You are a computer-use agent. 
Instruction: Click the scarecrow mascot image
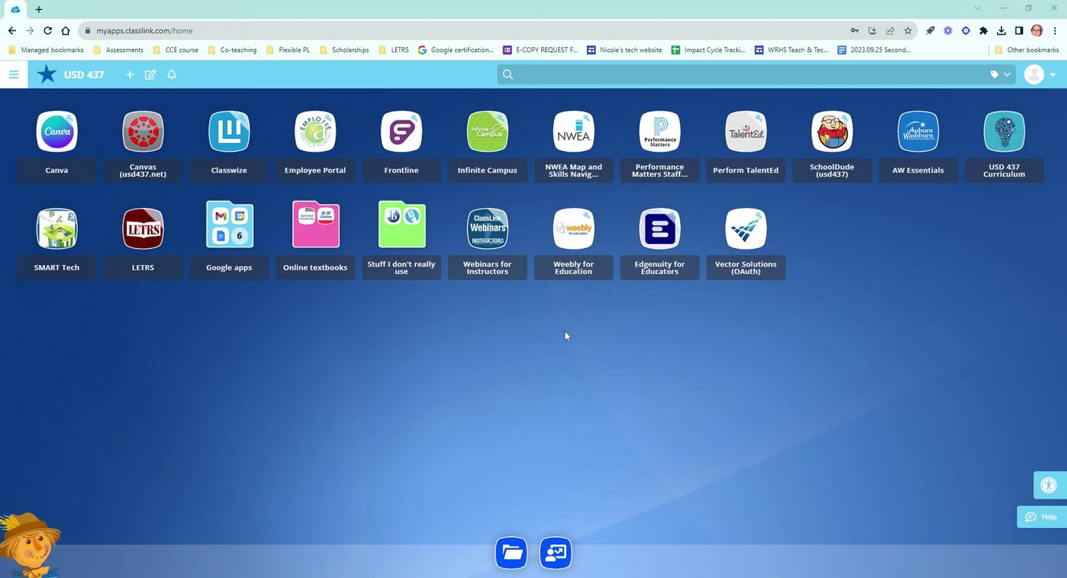[30, 545]
